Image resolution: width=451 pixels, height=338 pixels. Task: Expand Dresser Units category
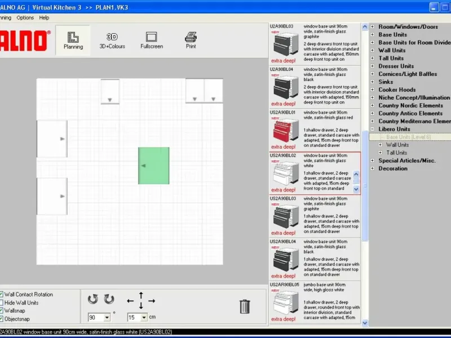[x=373, y=66]
